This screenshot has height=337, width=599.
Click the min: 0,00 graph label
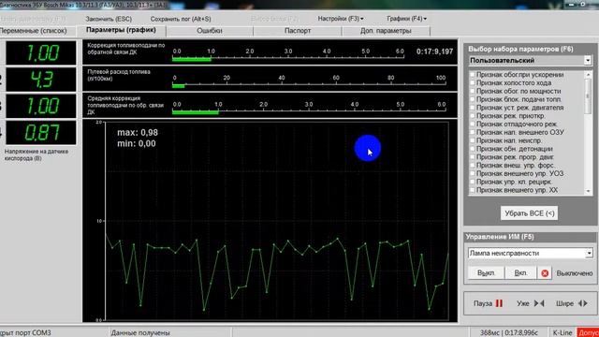pyautogui.click(x=137, y=143)
